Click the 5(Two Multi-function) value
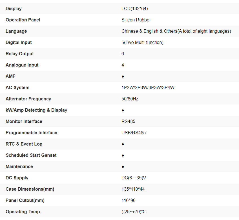 [142, 42]
